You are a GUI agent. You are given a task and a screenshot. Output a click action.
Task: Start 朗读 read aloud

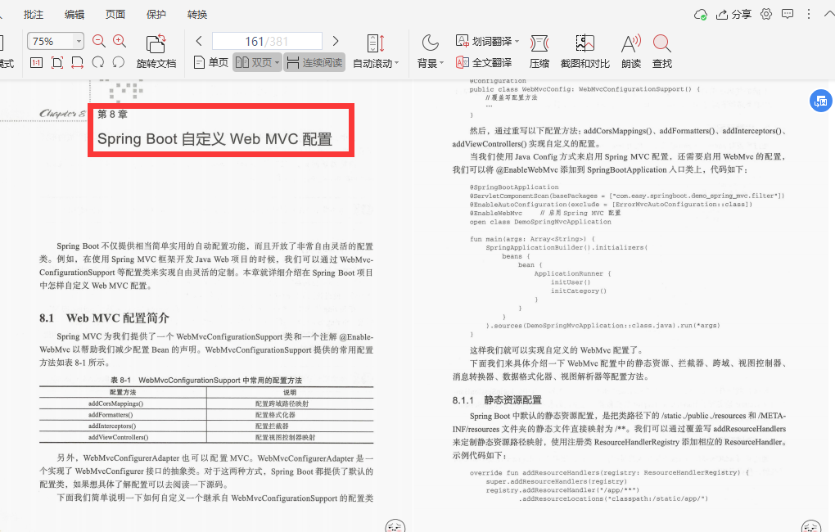point(631,52)
